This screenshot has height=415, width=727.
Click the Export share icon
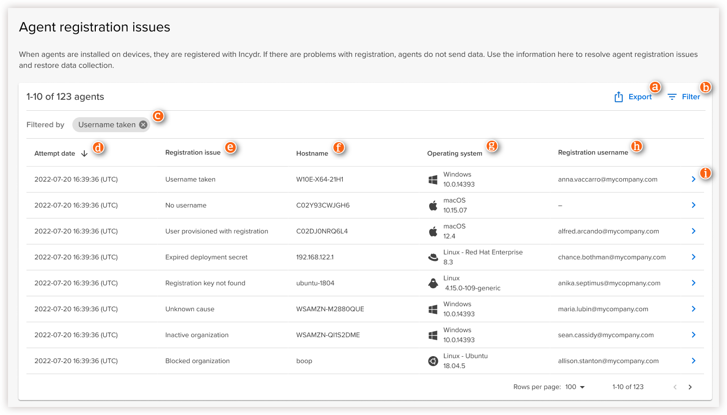618,97
